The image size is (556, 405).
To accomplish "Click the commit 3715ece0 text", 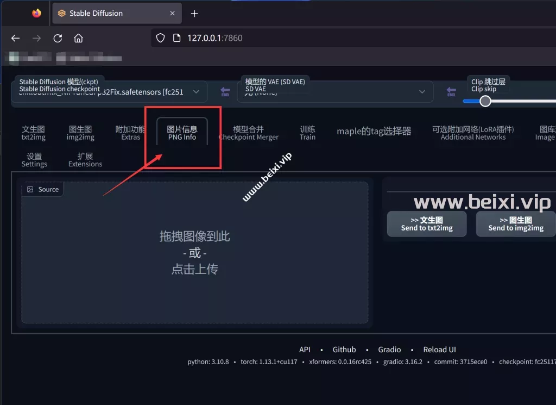I will point(460,362).
